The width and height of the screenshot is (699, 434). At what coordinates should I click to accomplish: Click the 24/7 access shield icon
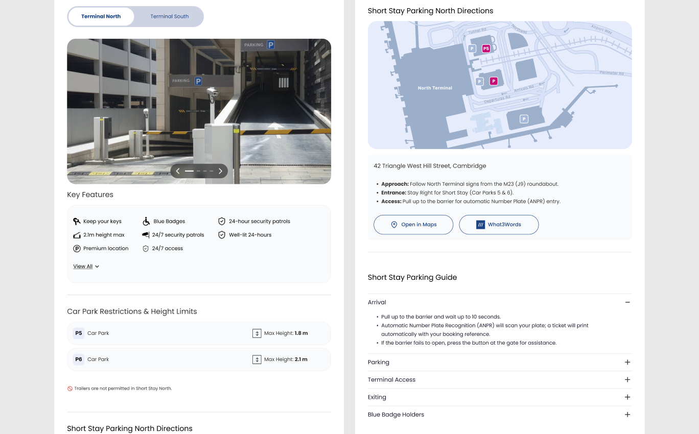pos(146,248)
